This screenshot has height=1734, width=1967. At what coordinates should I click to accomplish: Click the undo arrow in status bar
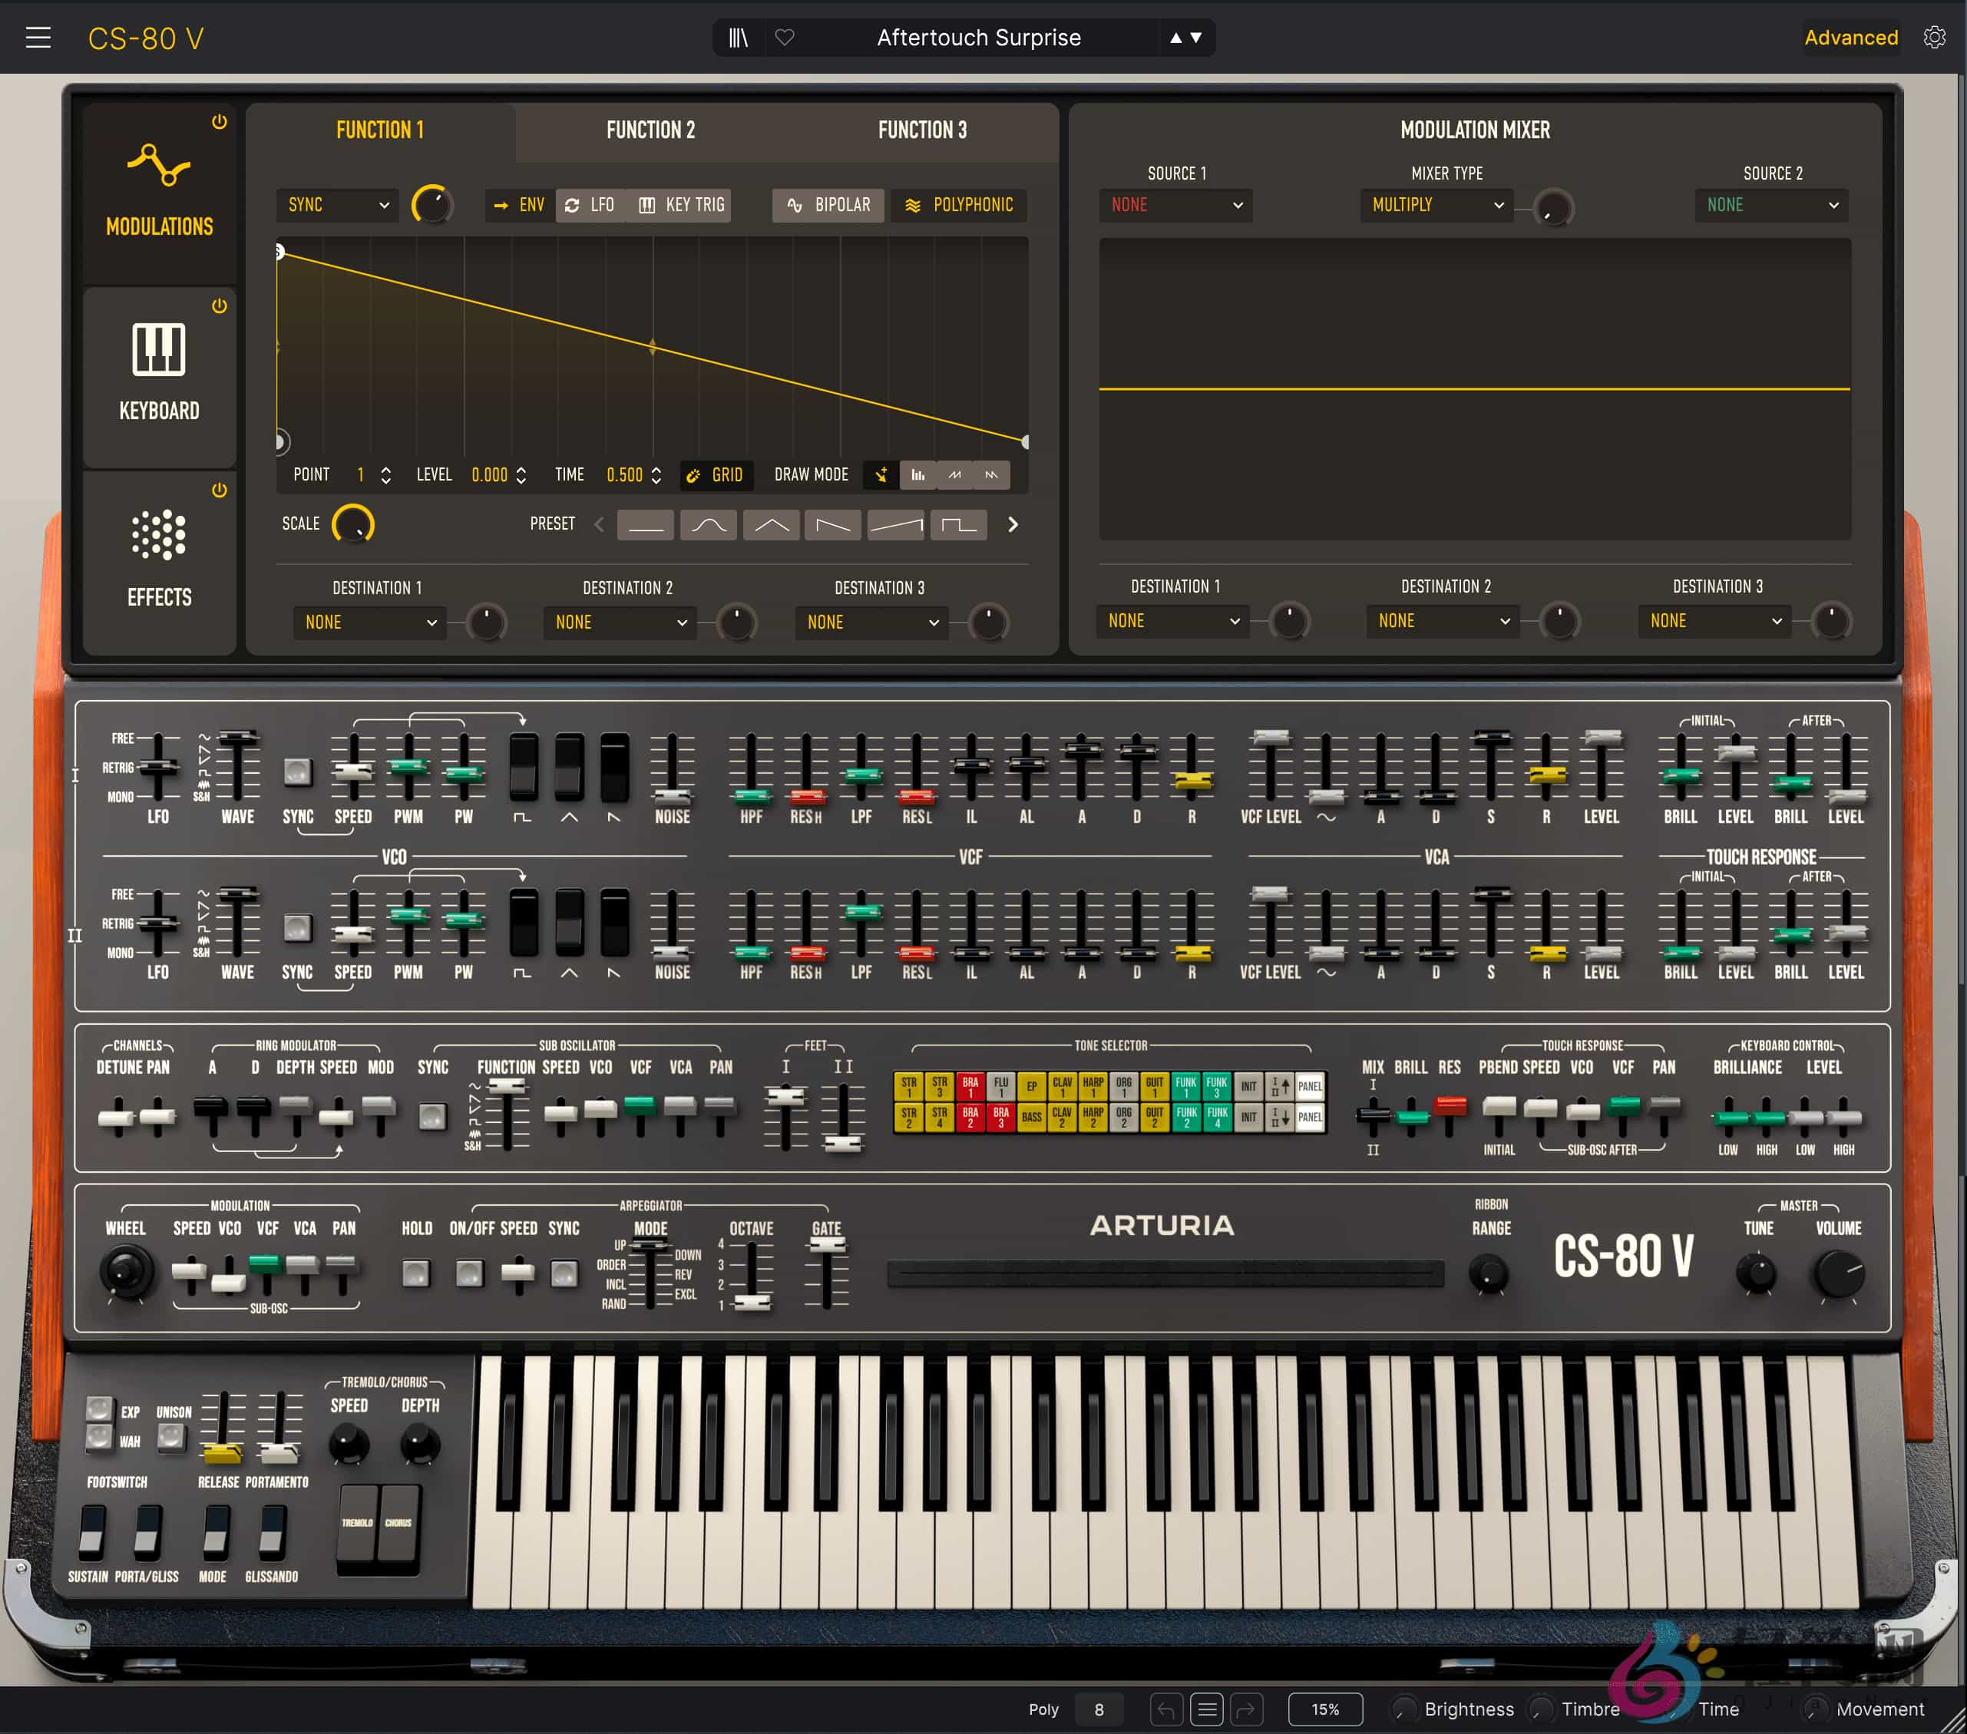point(1166,1709)
